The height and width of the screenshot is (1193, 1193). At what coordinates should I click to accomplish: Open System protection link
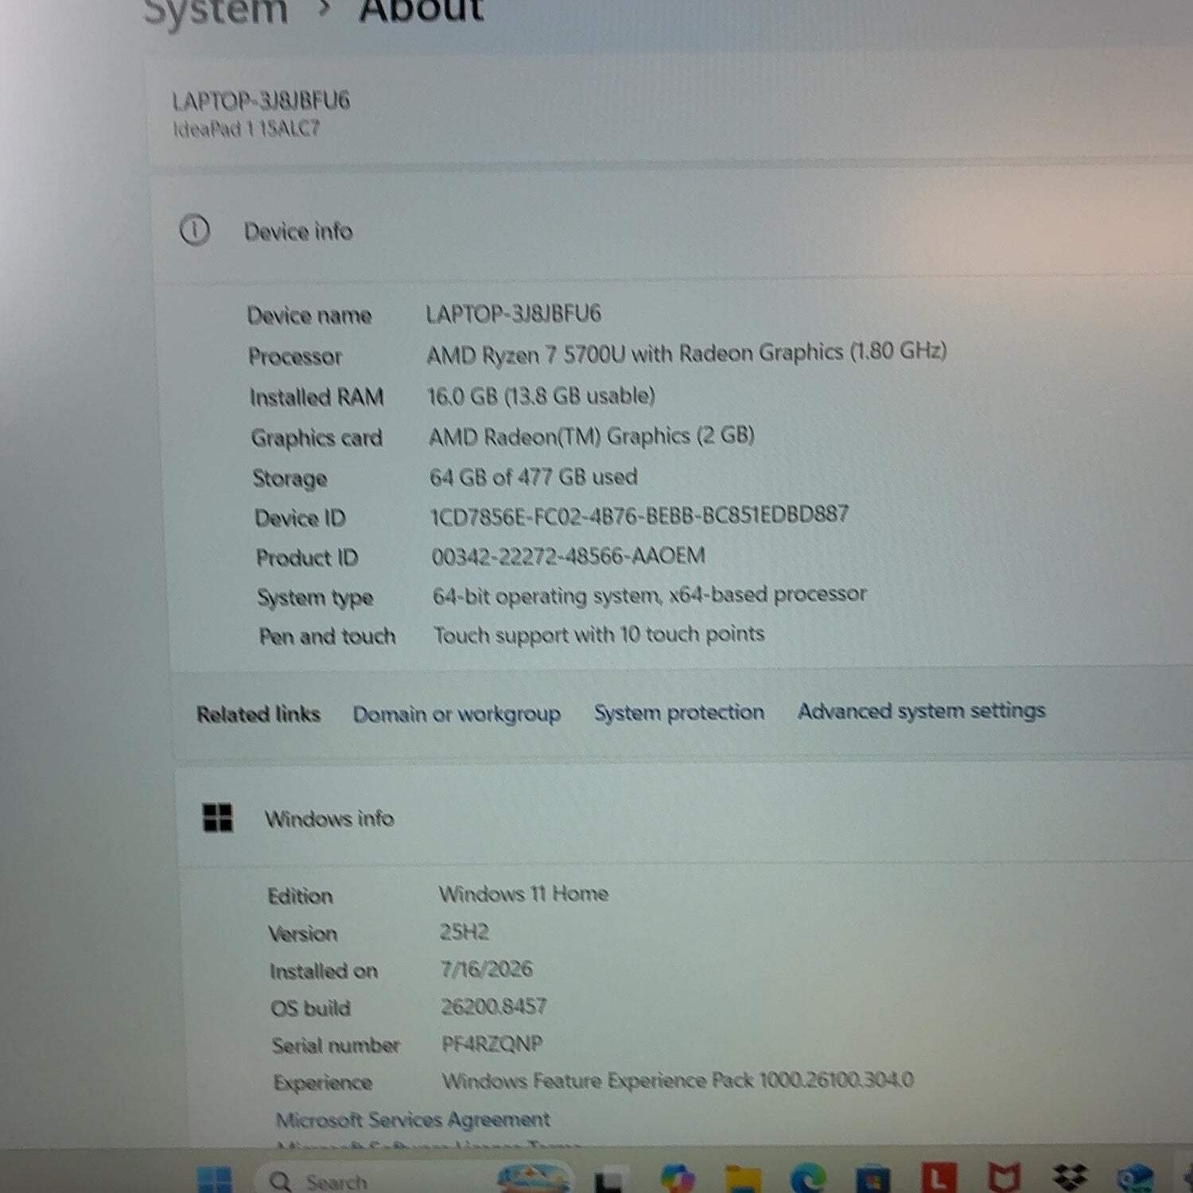pyautogui.click(x=679, y=713)
